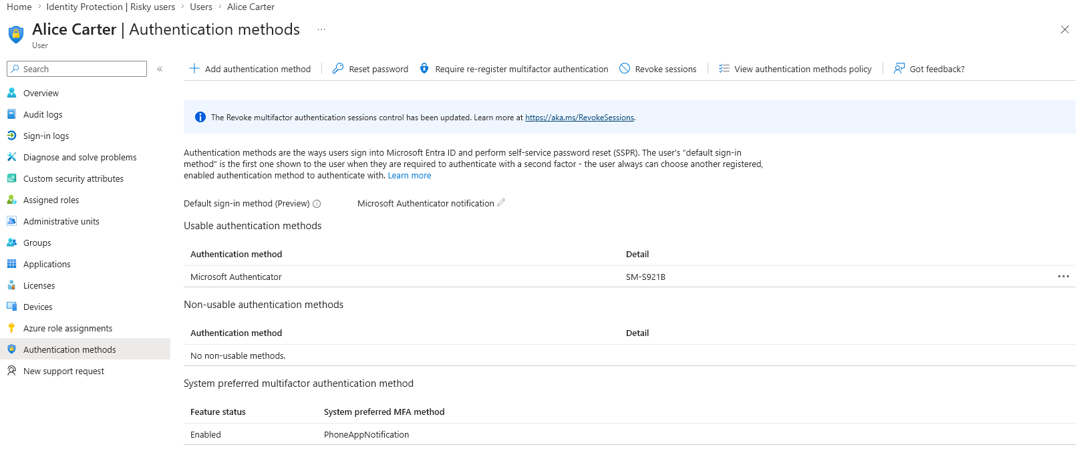Focus the sidebar Search field
Screen dimensions: 1083x463
[77, 69]
